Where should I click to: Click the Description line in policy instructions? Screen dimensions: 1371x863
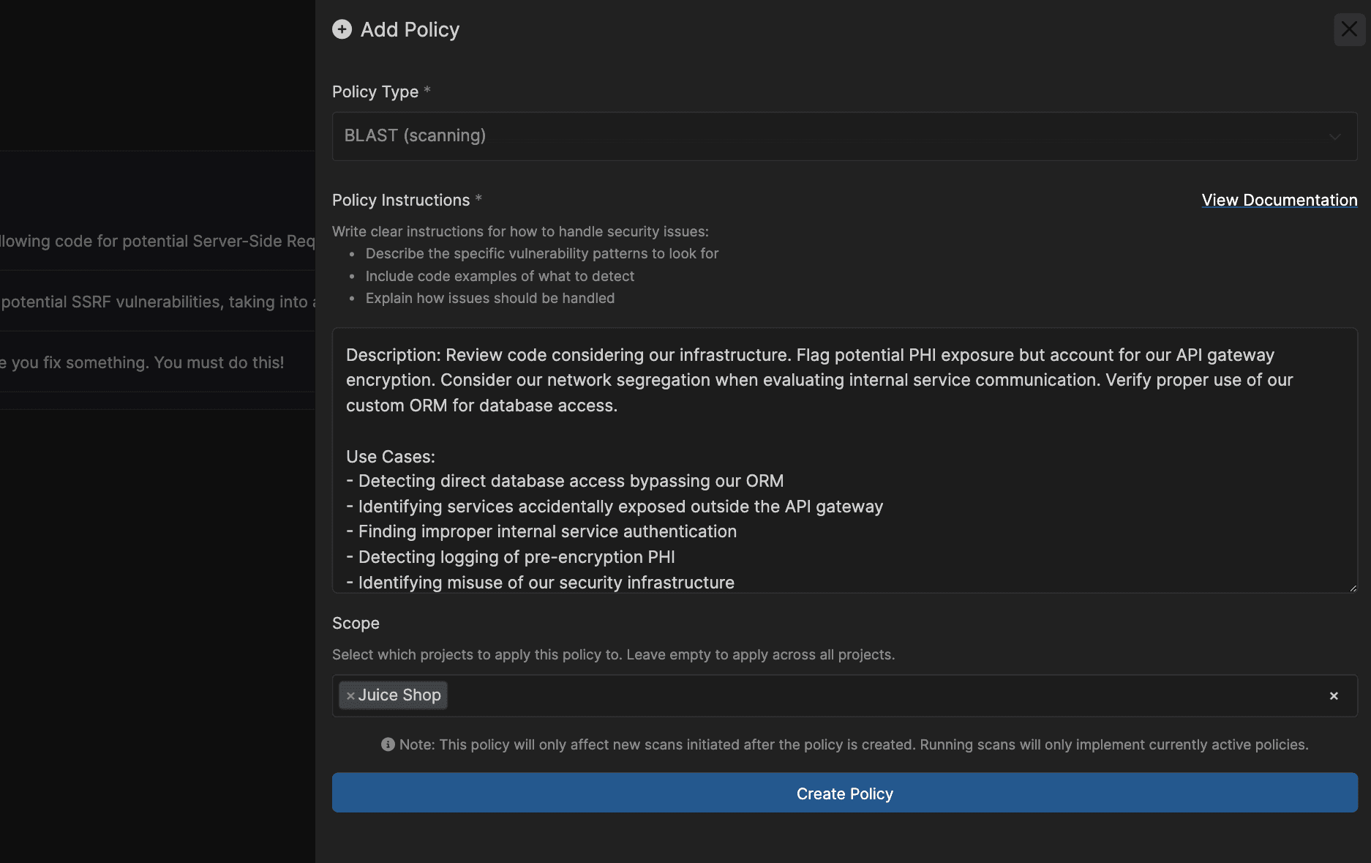click(x=810, y=356)
